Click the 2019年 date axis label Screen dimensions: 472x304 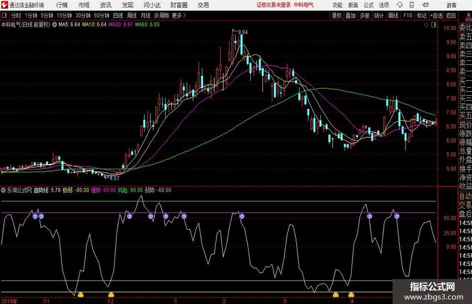[x=9, y=301]
